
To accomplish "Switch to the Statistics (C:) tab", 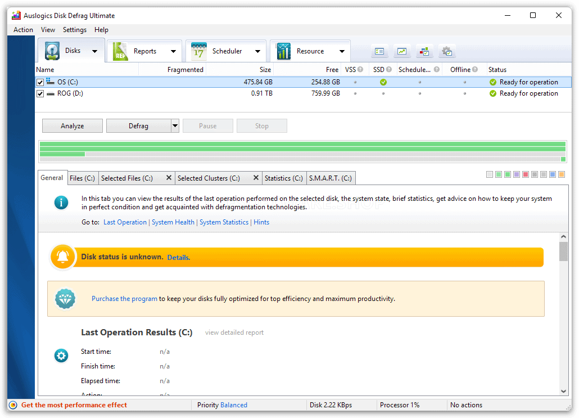I will pyautogui.click(x=283, y=178).
